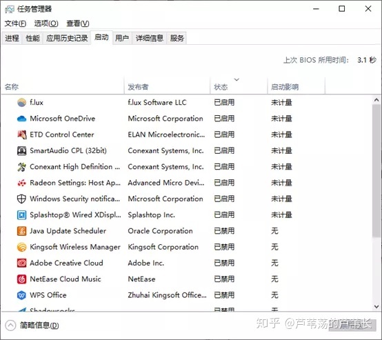This screenshot has width=382, height=340.
Task: Sort by the 启动影响 column header
Action: 296,86
